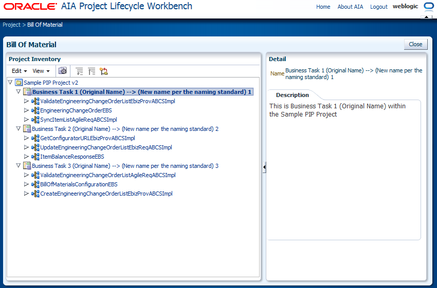Click the go to top toolbar icon

(x=92, y=71)
